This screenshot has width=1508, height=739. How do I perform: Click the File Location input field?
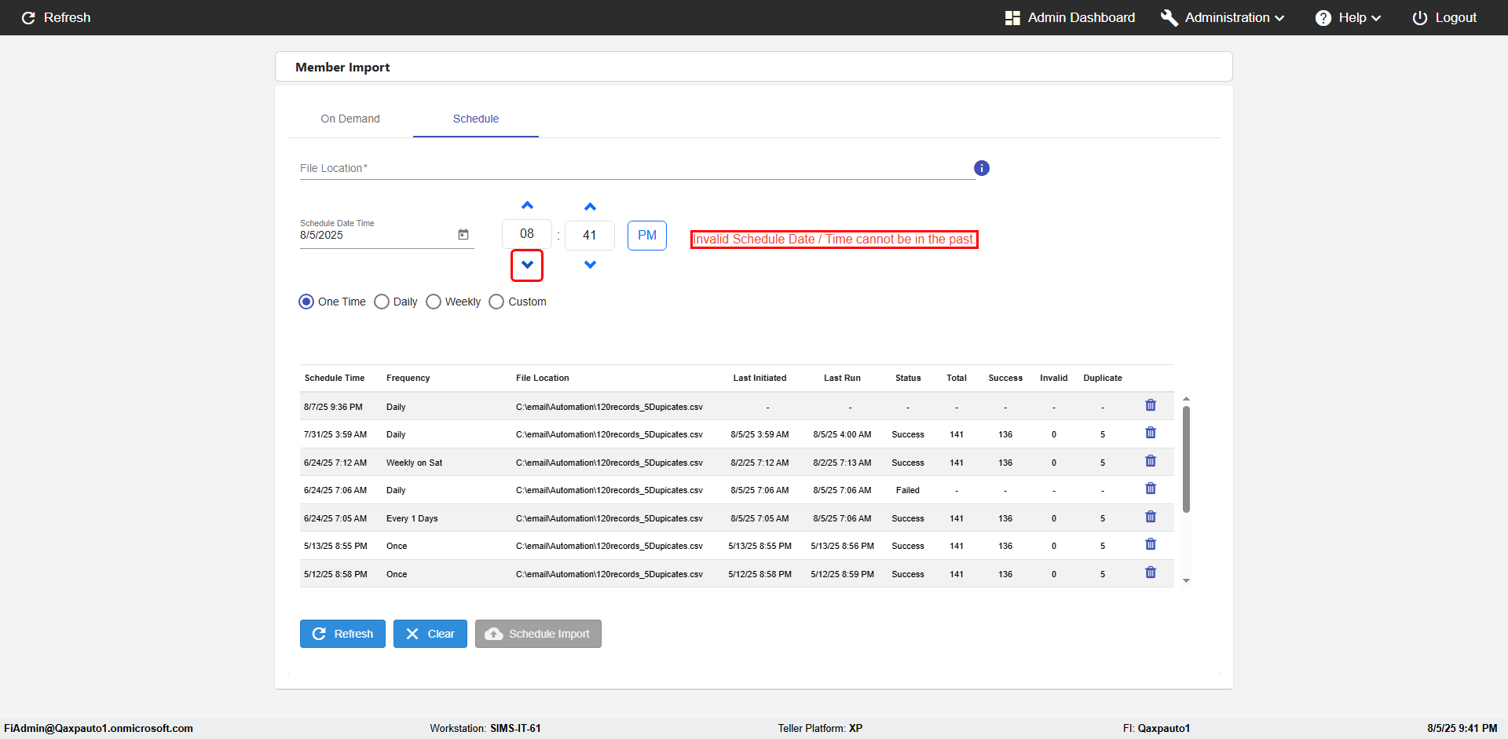pyautogui.click(x=636, y=168)
